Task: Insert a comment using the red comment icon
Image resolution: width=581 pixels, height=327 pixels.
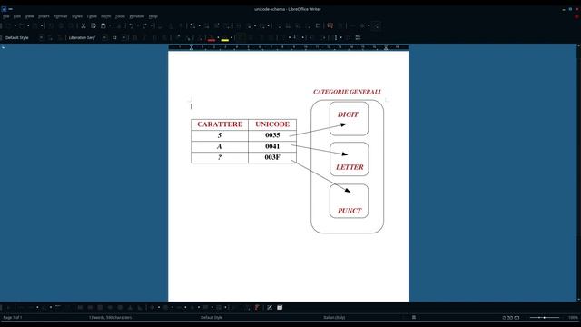Action: [x=330, y=25]
